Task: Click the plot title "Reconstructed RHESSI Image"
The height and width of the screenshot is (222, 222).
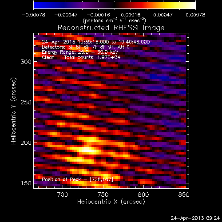Action: (111, 28)
